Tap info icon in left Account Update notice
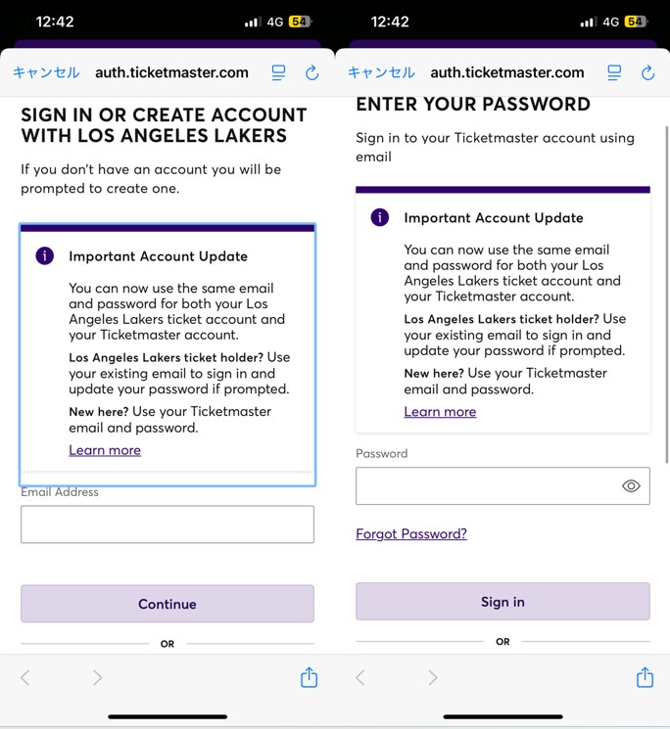The width and height of the screenshot is (670, 729). point(44,255)
